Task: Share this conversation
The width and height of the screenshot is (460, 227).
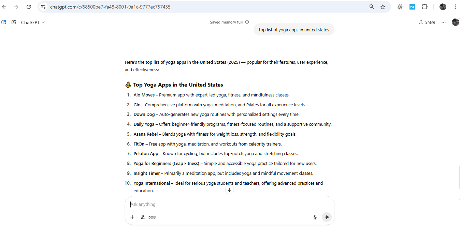Action: [x=427, y=22]
